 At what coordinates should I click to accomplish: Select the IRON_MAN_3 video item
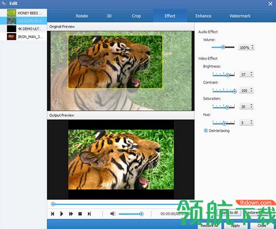pyautogui.click(x=24, y=37)
